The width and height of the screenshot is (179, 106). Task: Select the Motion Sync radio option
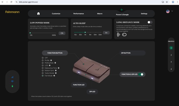click(x=43, y=71)
